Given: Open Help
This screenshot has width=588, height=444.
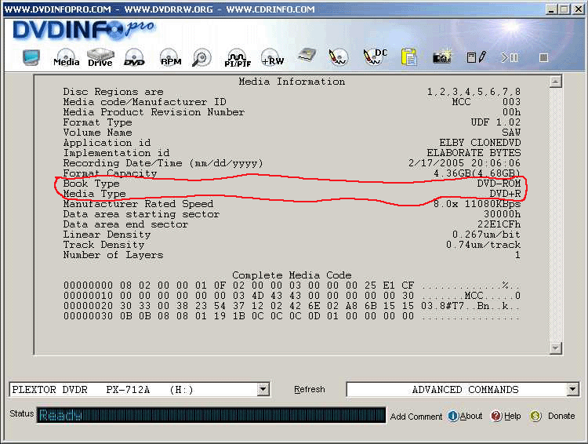Looking at the screenshot, I should coord(506,416).
